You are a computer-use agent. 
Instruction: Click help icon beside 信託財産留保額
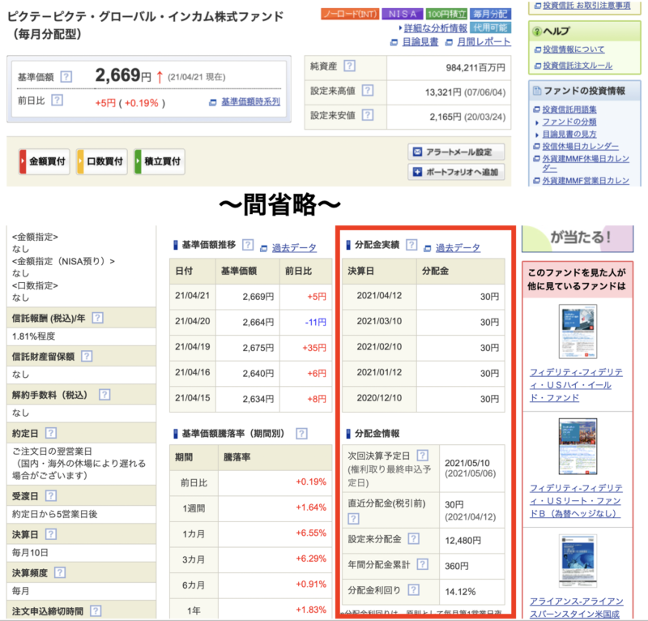(87, 356)
